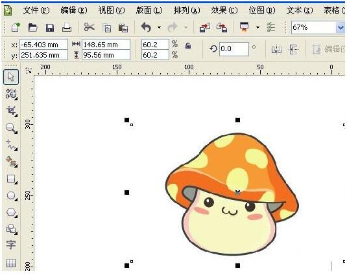Mirror the object horizontally
The height and width of the screenshot is (275, 347).
point(276,49)
